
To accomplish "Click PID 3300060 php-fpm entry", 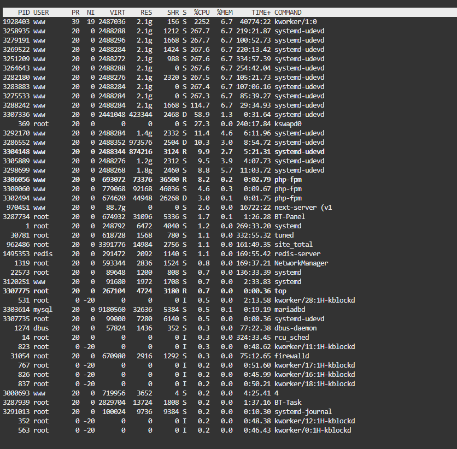I will pos(16,189).
